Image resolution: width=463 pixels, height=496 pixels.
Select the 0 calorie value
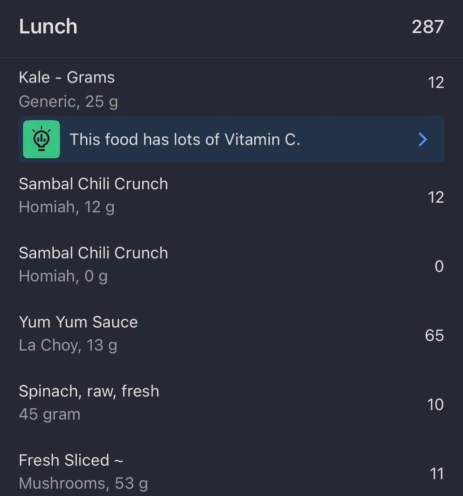(x=439, y=266)
